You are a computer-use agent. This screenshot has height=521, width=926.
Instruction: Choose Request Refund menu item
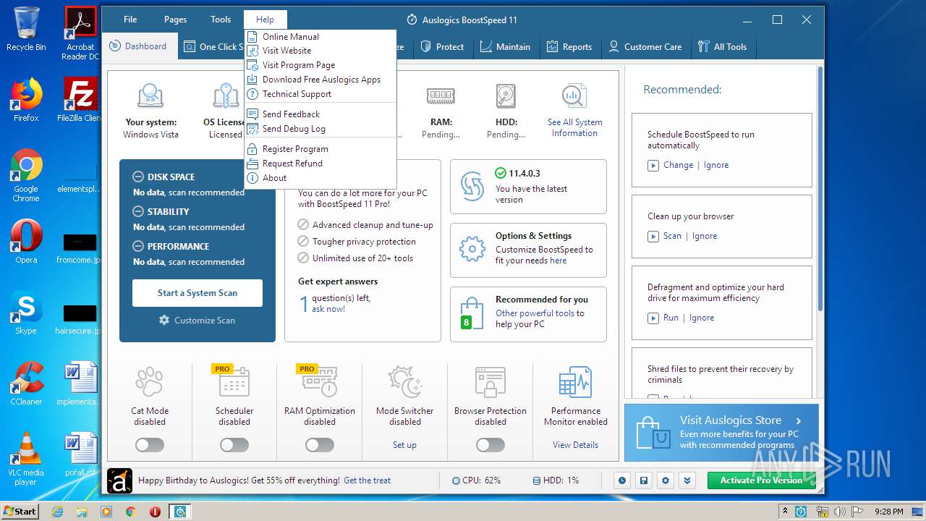320,164
